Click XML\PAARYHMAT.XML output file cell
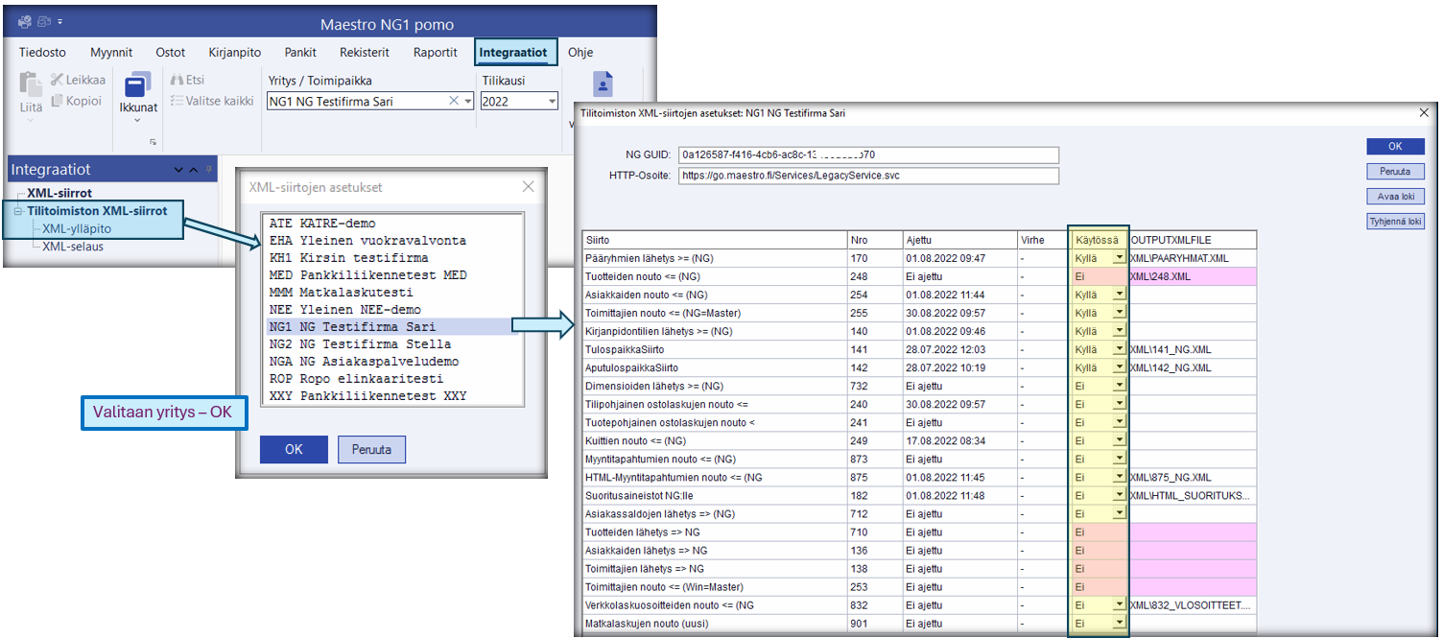Image resolution: width=1443 pixels, height=638 pixels. (1193, 258)
